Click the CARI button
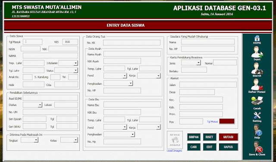The height and width of the screenshot is (162, 276). (194, 147)
